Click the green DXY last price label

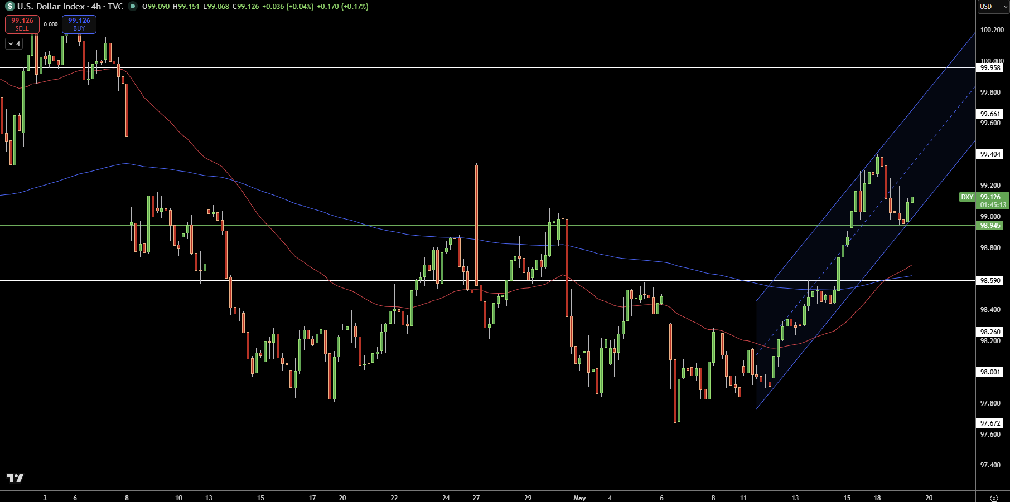point(967,197)
